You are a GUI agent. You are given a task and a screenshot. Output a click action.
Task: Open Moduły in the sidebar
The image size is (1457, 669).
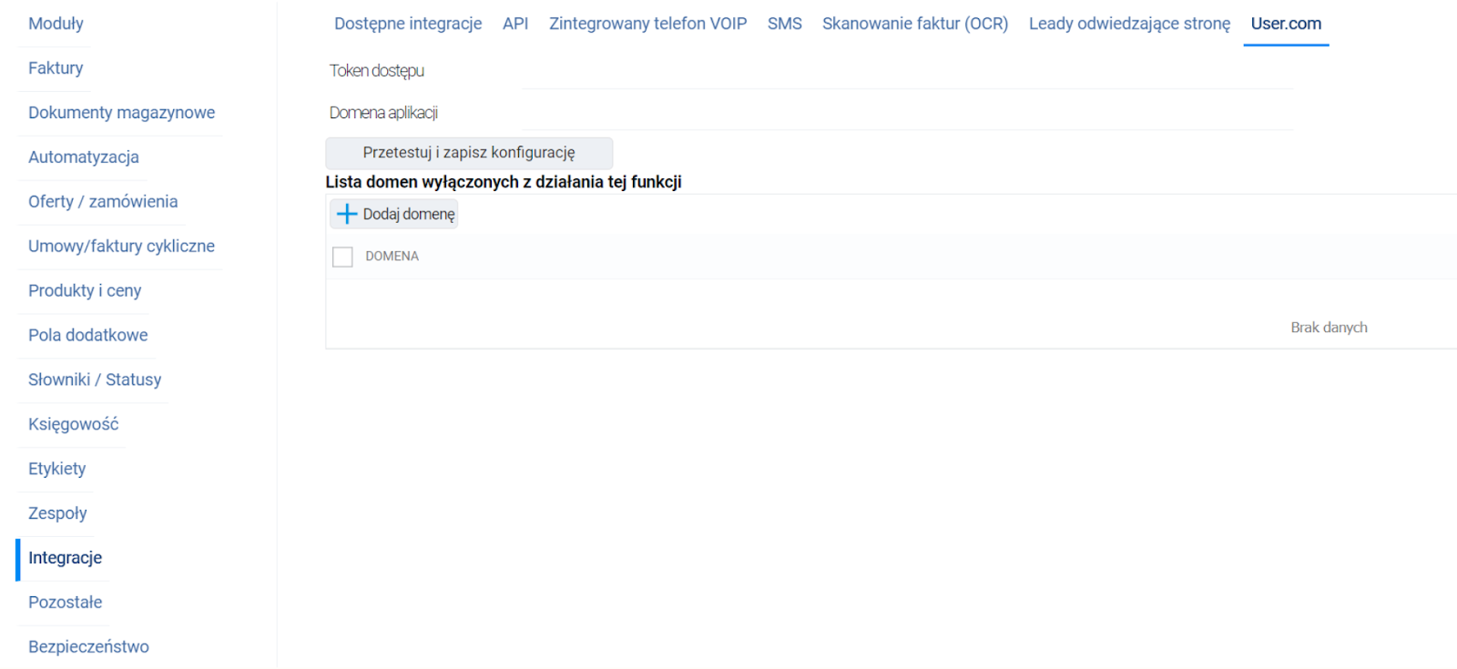tap(56, 24)
